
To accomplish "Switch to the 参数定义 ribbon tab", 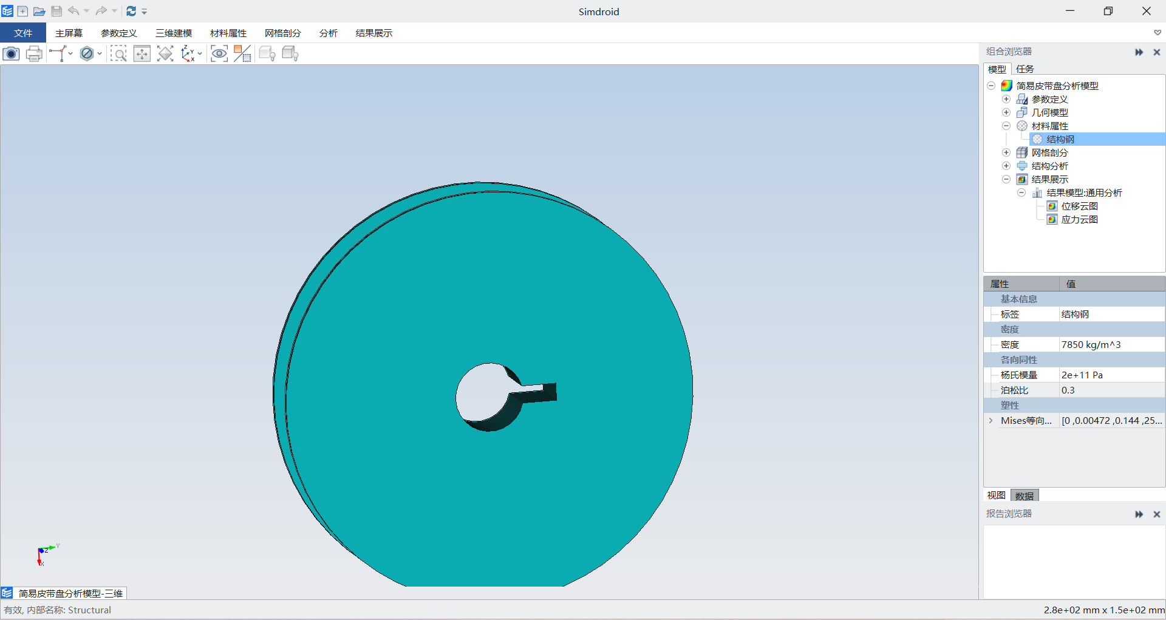I will (118, 33).
